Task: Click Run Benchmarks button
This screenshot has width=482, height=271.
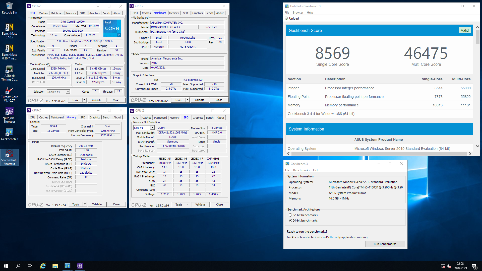Action: pyautogui.click(x=385, y=244)
